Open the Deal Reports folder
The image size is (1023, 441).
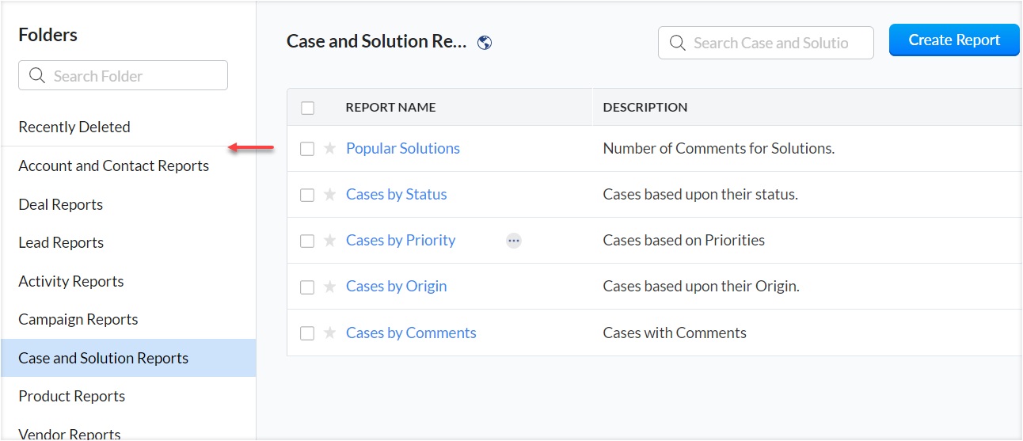[x=61, y=204]
